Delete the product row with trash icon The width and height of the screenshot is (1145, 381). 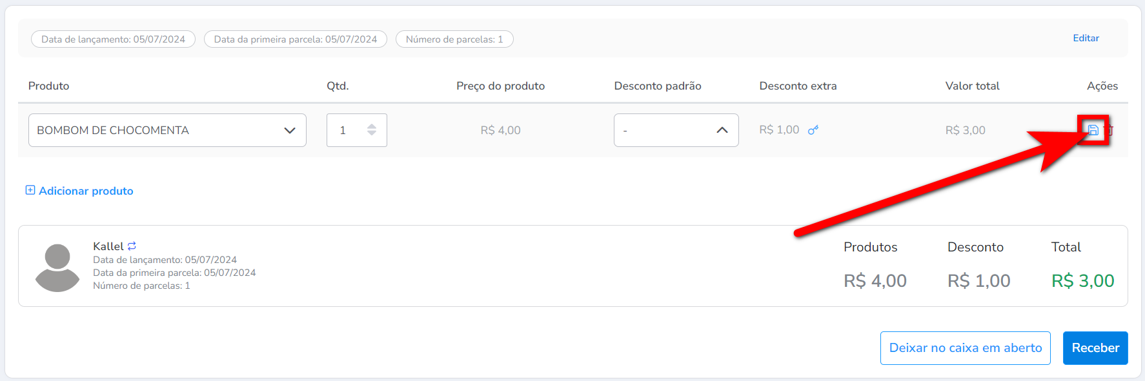click(x=1110, y=131)
